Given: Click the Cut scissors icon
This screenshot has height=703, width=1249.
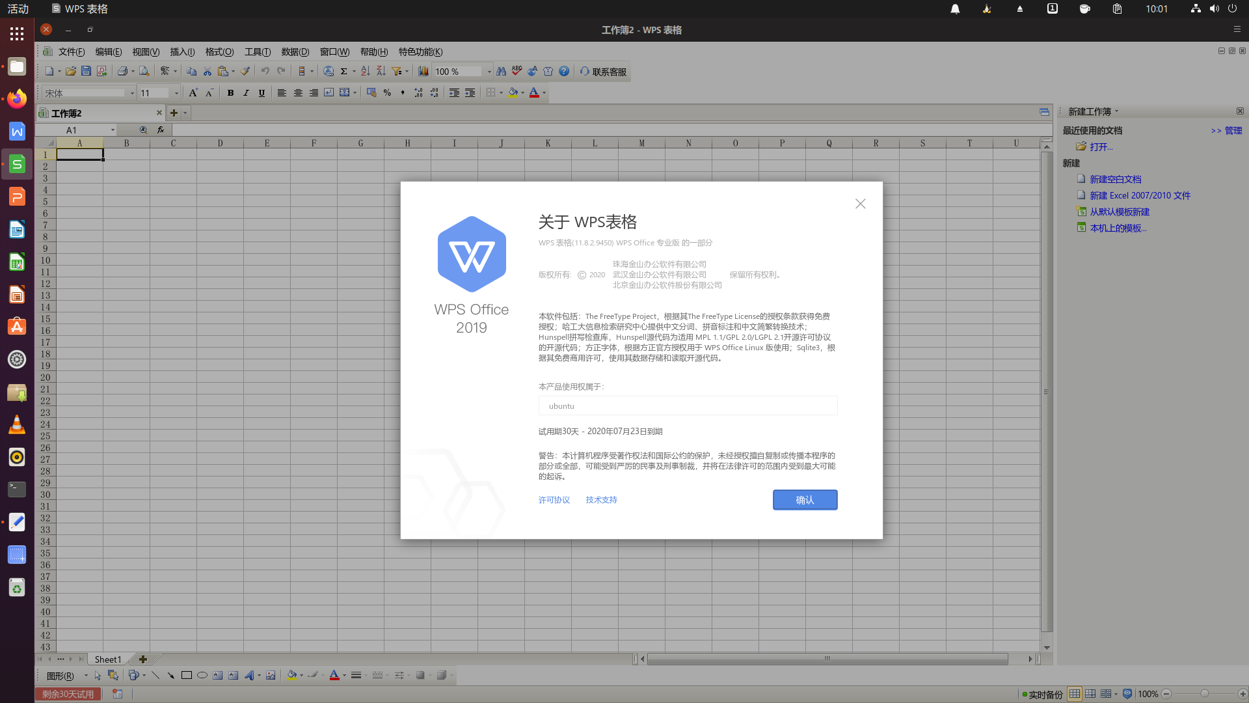Looking at the screenshot, I should pyautogui.click(x=208, y=72).
